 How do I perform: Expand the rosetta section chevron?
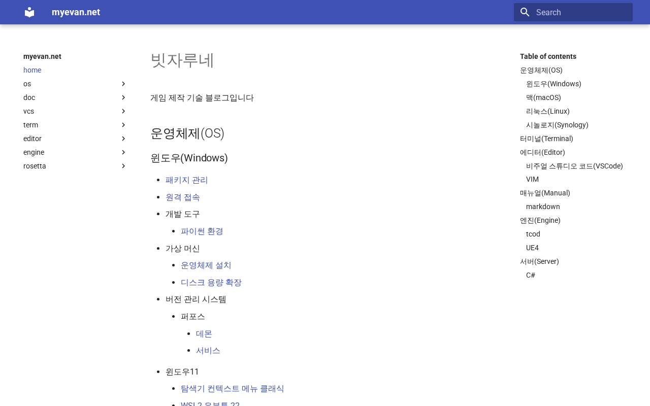tap(123, 166)
